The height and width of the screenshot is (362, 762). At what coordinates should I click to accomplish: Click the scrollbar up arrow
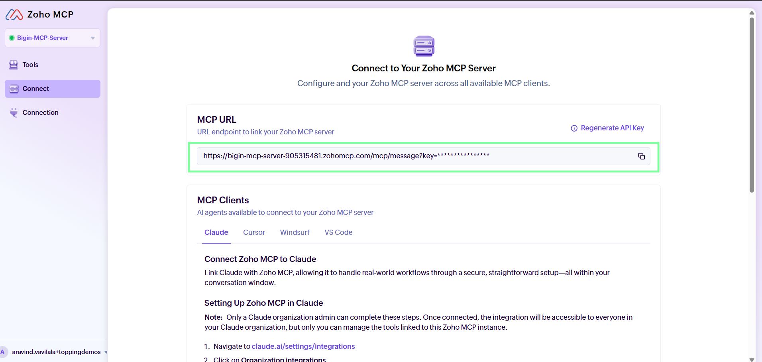pos(752,13)
